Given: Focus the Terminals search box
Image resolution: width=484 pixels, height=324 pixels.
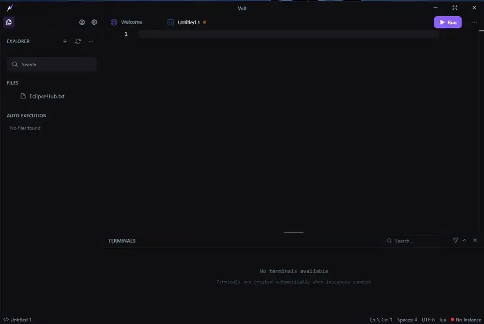Looking at the screenshot, I should tap(416, 241).
